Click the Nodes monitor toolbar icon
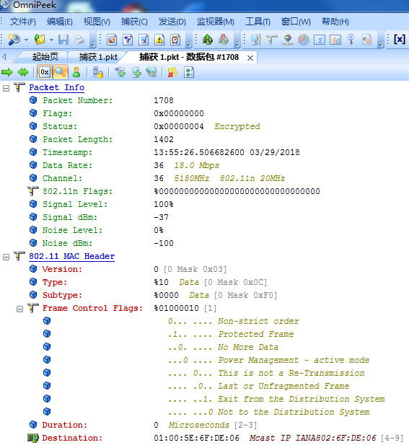Image resolution: width=409 pixels, height=445 pixels. coord(256,40)
